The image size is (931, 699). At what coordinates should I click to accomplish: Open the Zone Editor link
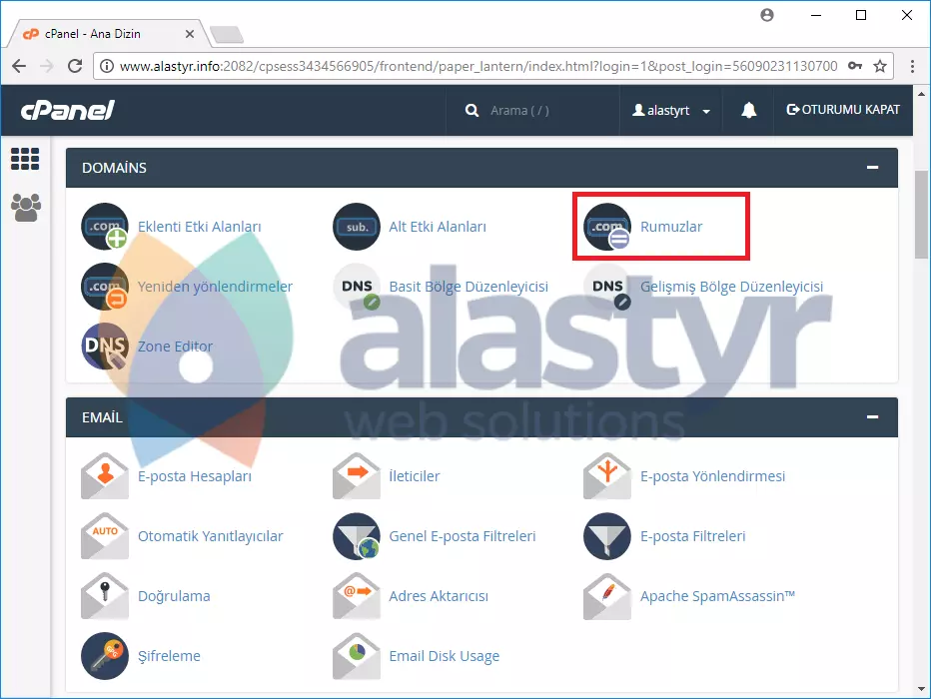175,347
